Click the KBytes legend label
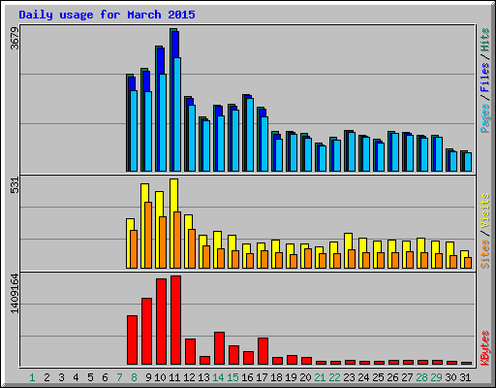The image size is (496, 388). [484, 348]
